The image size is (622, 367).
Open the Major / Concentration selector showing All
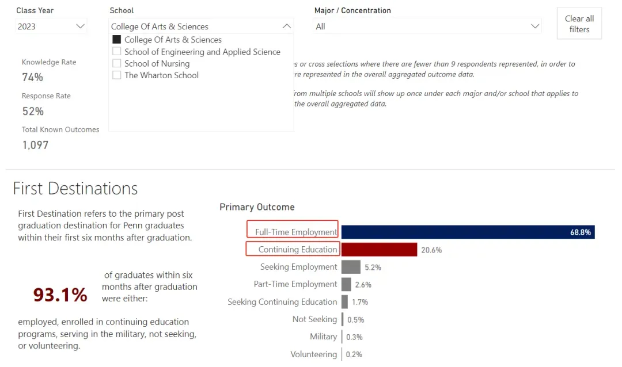427,26
